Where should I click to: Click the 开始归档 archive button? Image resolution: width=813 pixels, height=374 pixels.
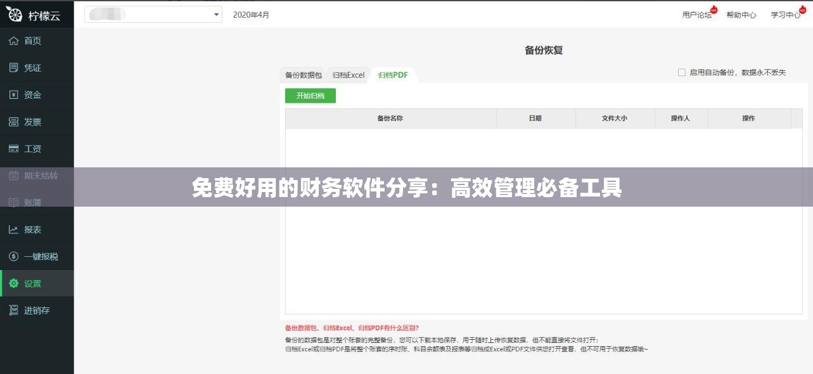click(310, 96)
